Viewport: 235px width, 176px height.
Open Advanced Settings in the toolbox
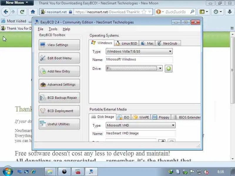pos(59,84)
